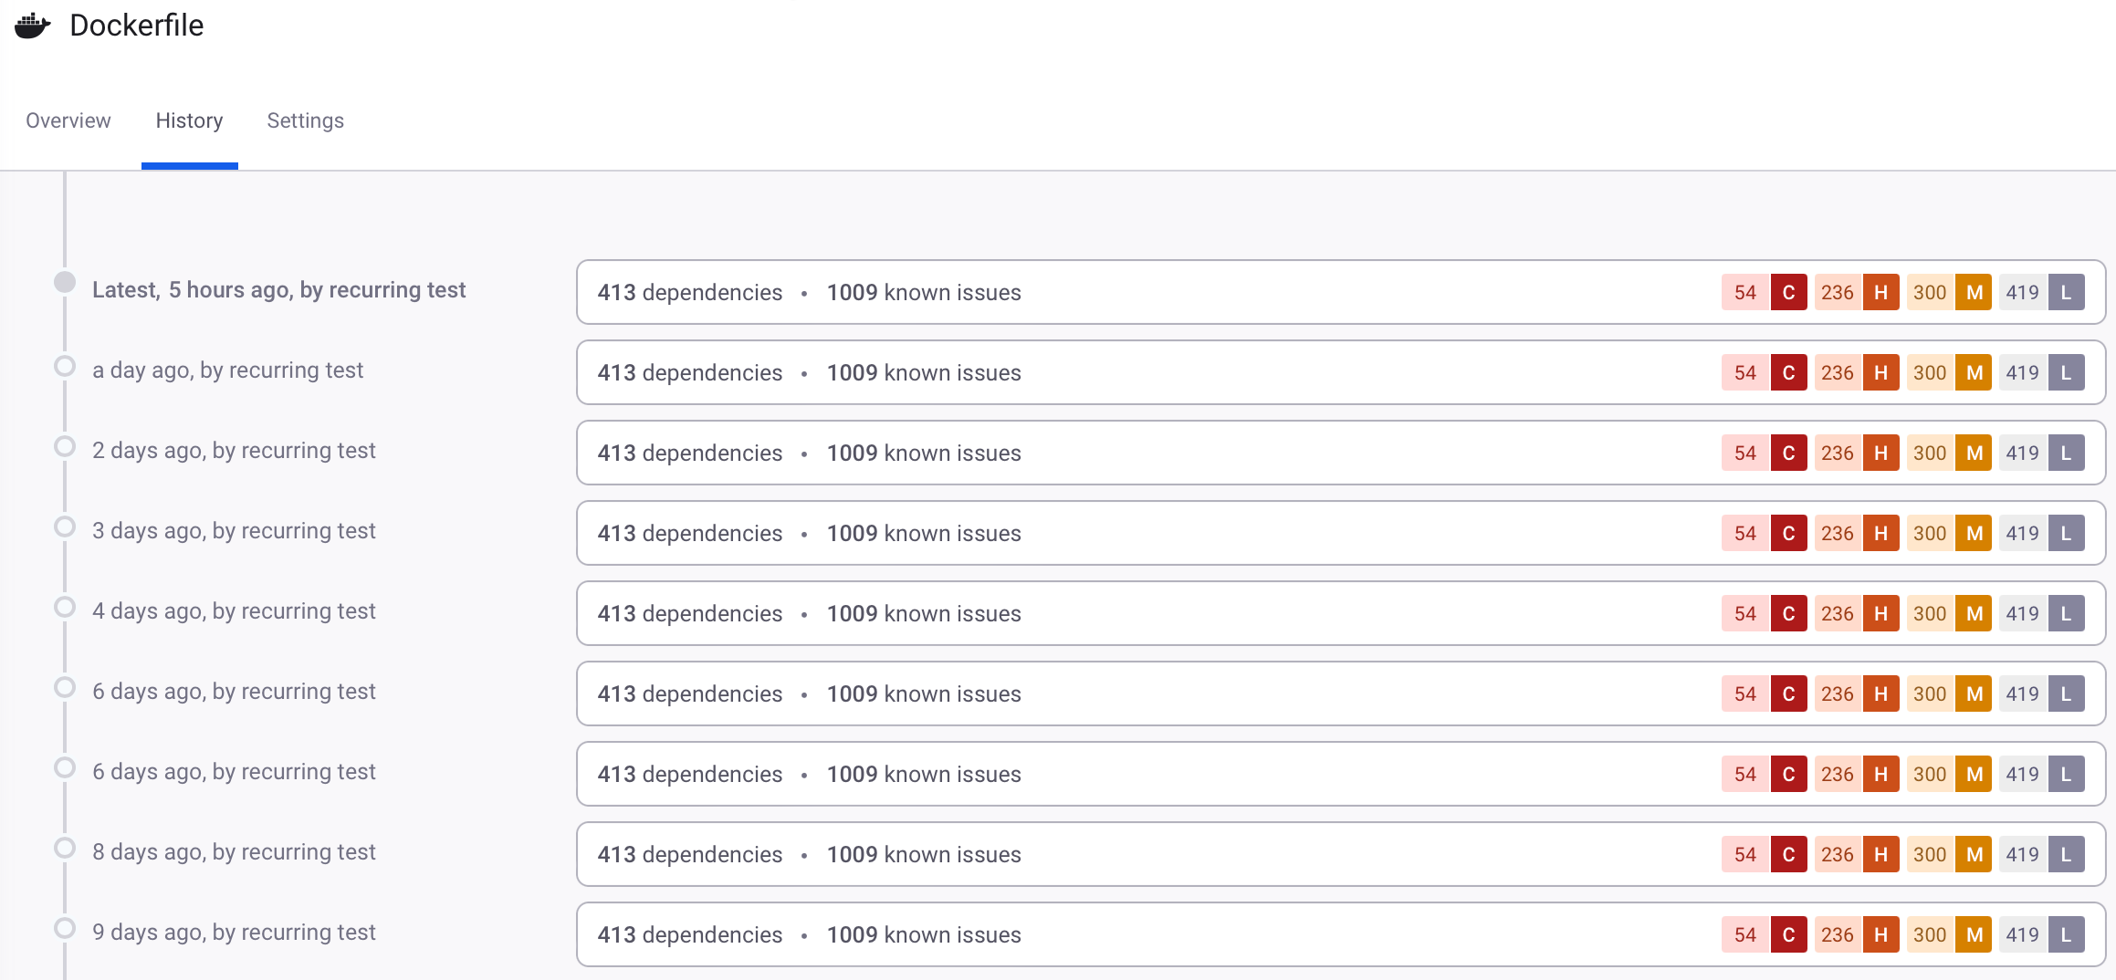Click the critical C badge on the 2 days ago scan
This screenshot has height=980, width=2116.
[x=1789, y=453]
